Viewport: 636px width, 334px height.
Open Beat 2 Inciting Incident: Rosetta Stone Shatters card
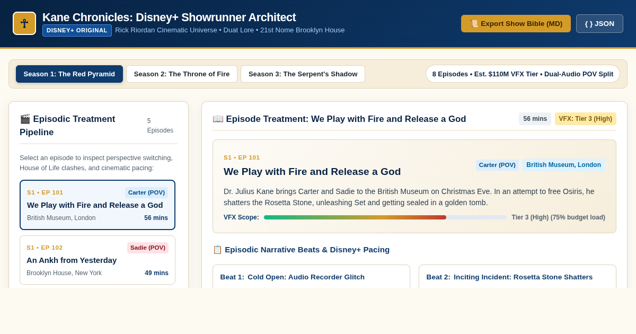(x=517, y=276)
